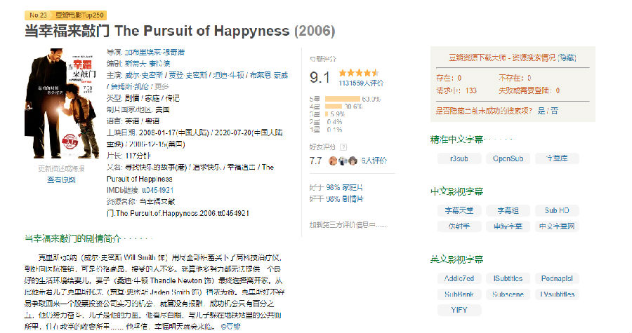Open the r3sub subtitle site button
Image resolution: width=632 pixels, height=333 pixels.
459,158
